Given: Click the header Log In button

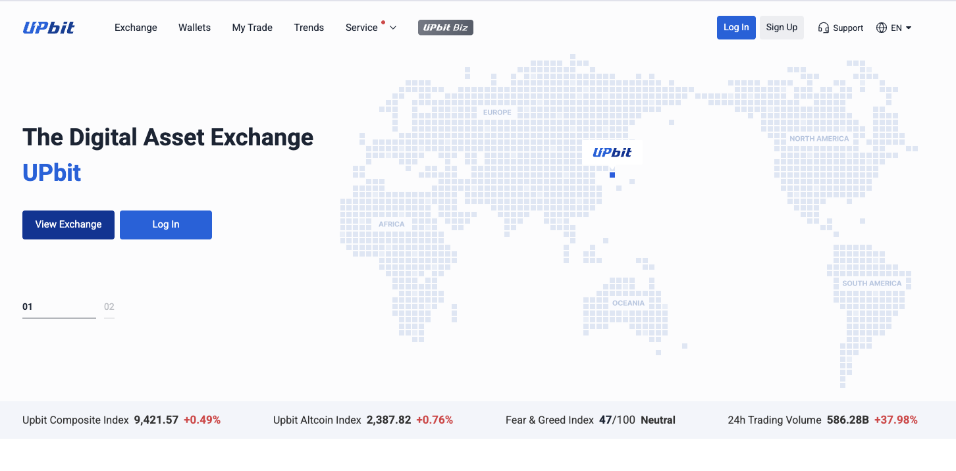Looking at the screenshot, I should (x=736, y=28).
